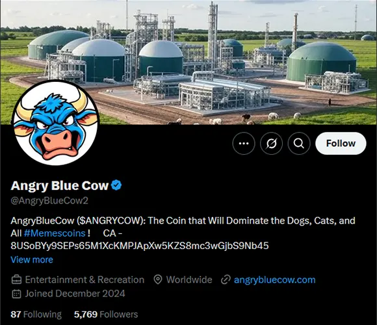Open the angry blue cow profile picture
The width and height of the screenshot is (377, 325).
coord(56,123)
